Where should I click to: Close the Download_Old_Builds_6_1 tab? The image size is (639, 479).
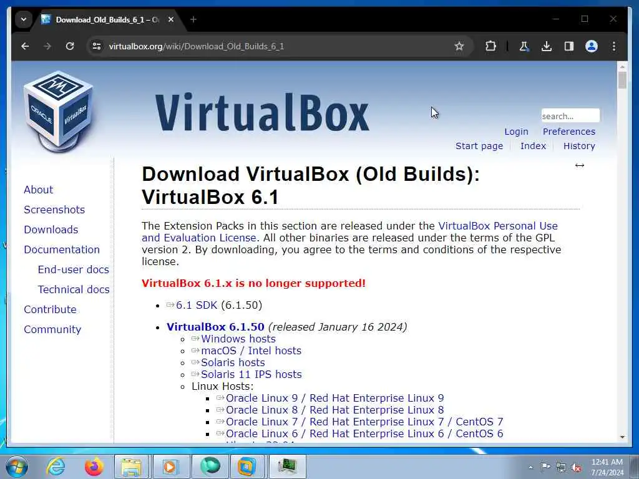click(x=171, y=19)
